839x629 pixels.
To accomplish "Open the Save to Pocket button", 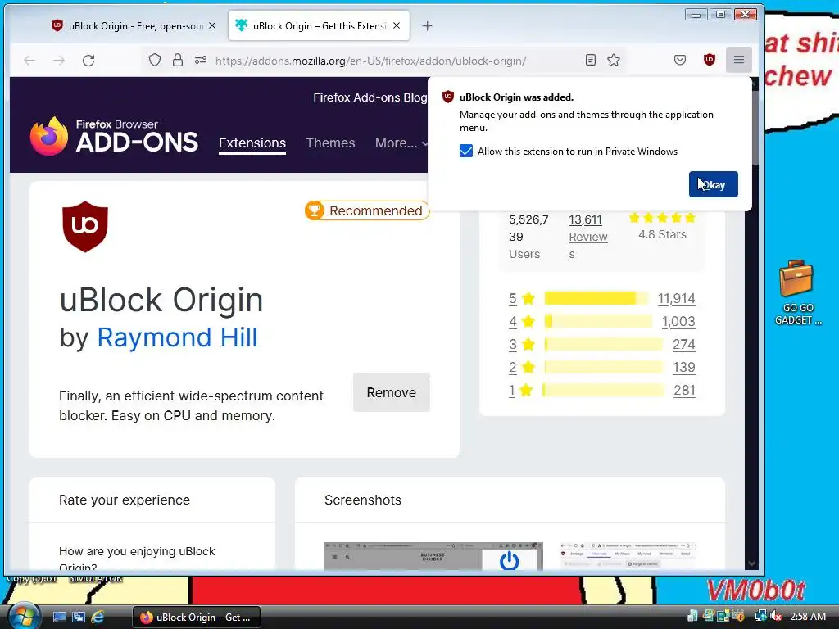I will [679, 60].
